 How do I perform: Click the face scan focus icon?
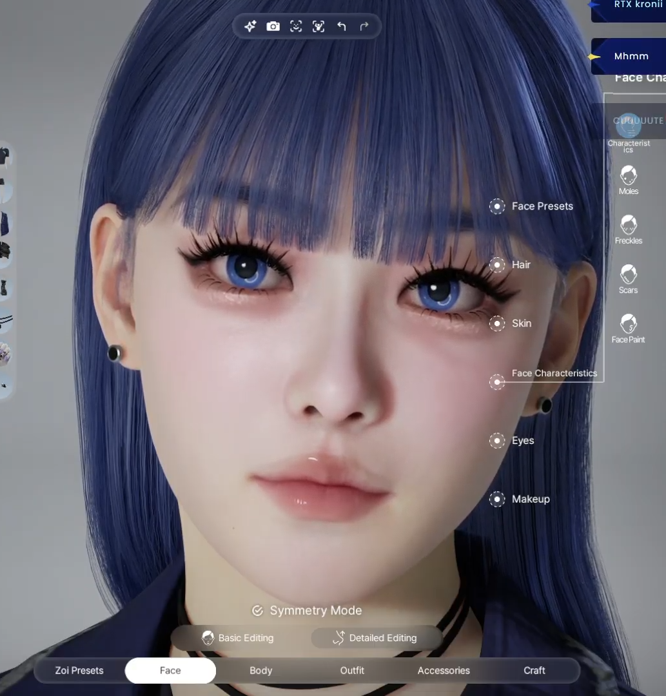point(318,26)
